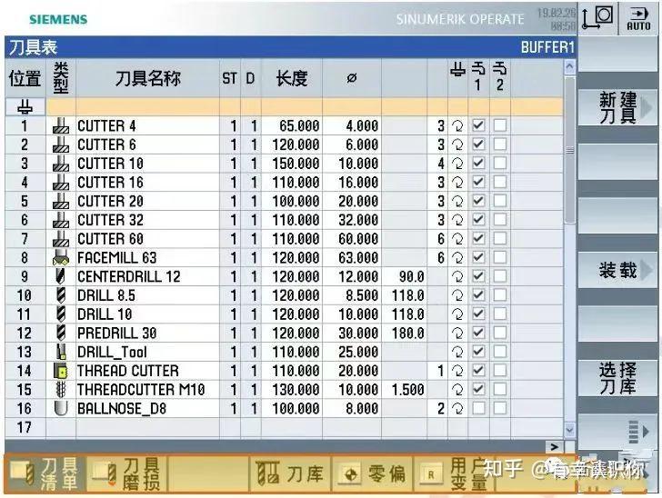Click the table scroll down arrow
Image resolution: width=662 pixels, height=498 pixels.
click(569, 430)
